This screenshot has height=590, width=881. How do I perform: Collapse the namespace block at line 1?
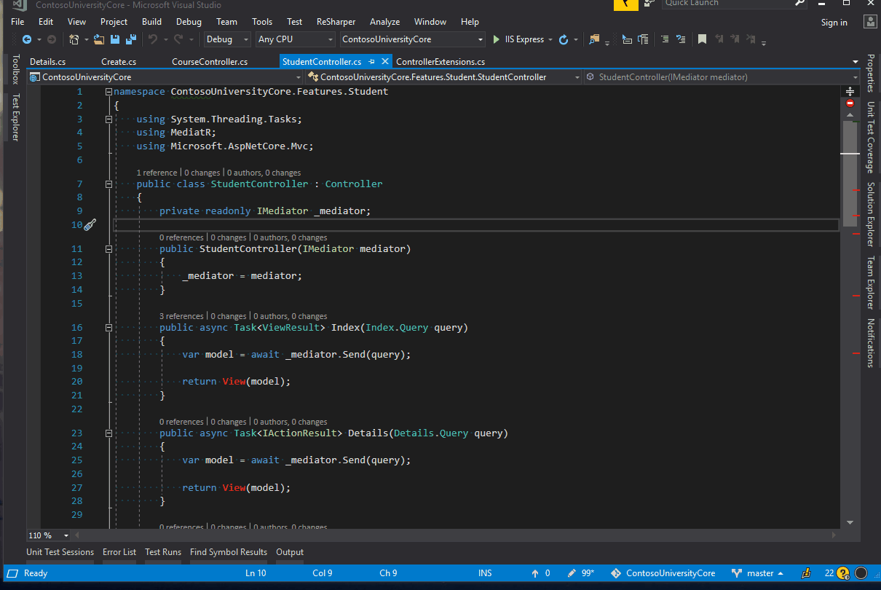pos(108,92)
